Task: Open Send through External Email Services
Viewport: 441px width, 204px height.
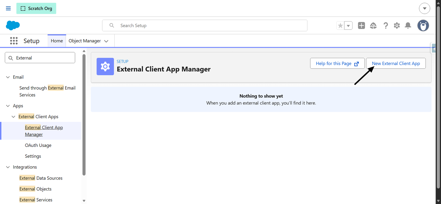Action: (47, 91)
